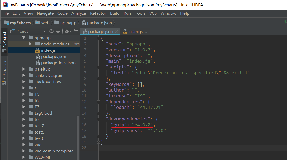This screenshot has width=287, height=160.
Task: Hide the Project tool window
Action: [76, 31]
